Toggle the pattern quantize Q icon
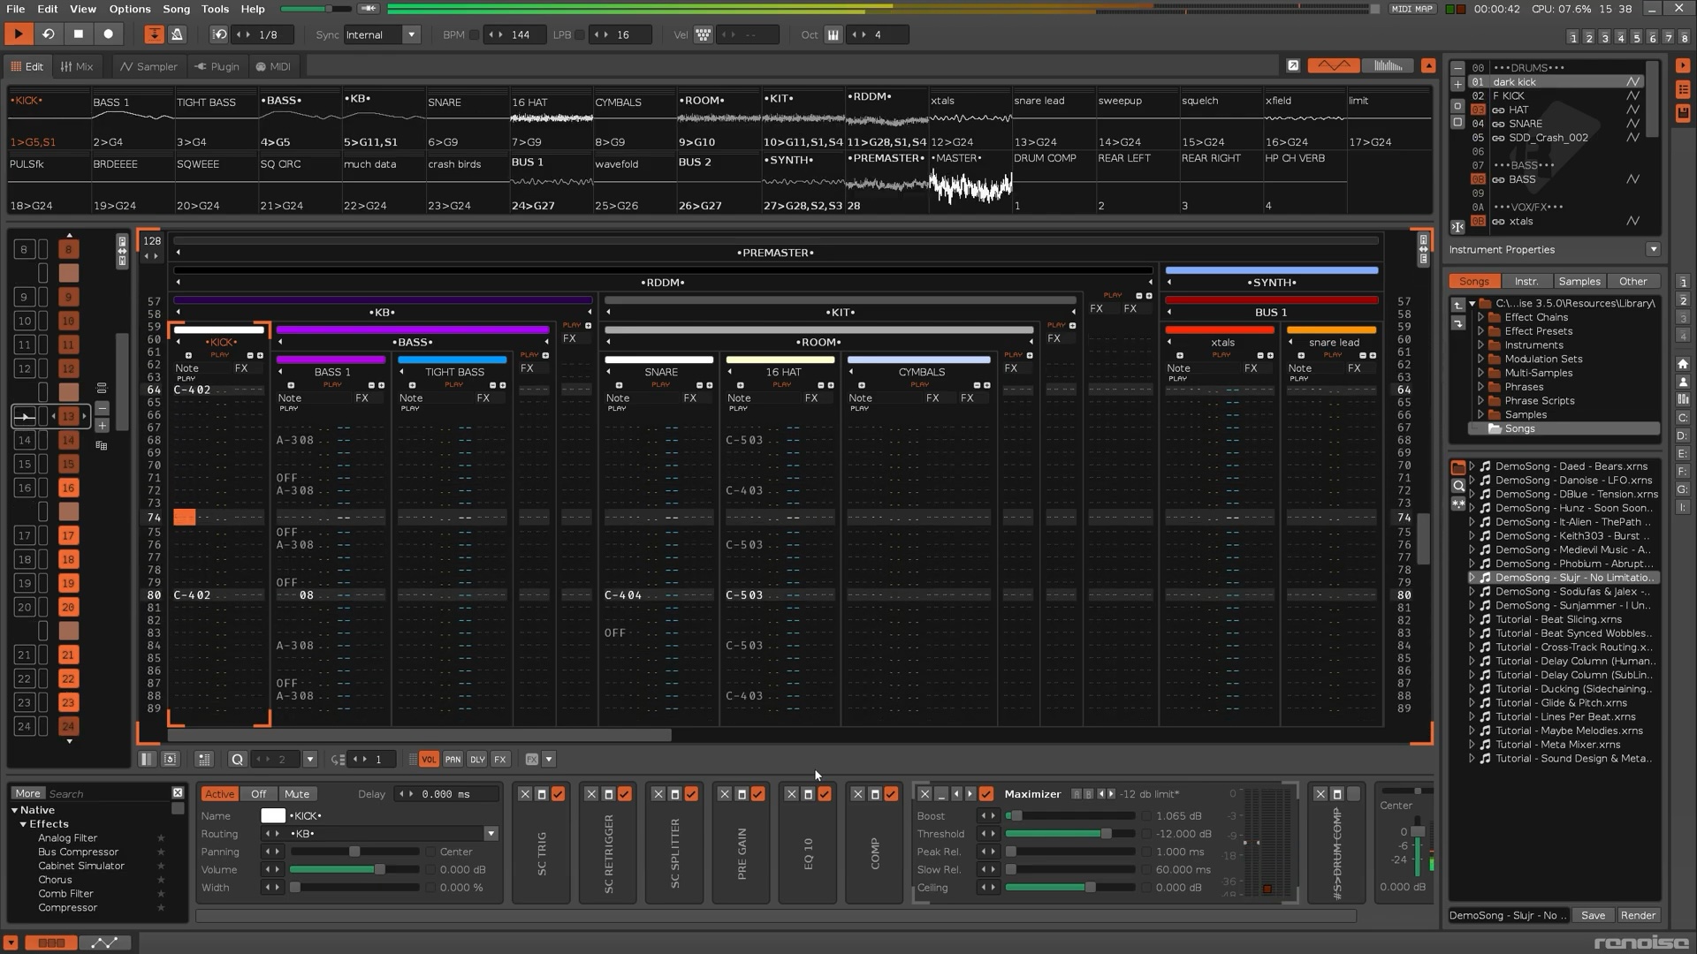The height and width of the screenshot is (954, 1697). (237, 760)
